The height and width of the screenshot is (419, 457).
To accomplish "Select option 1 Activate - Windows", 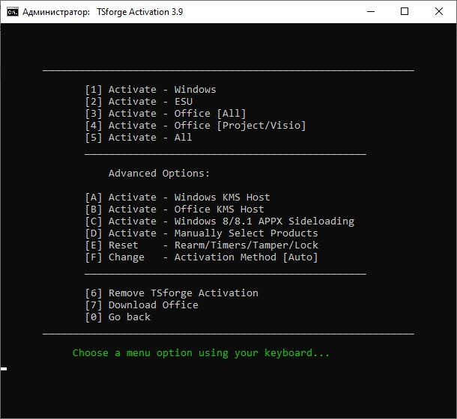I will 151,90.
